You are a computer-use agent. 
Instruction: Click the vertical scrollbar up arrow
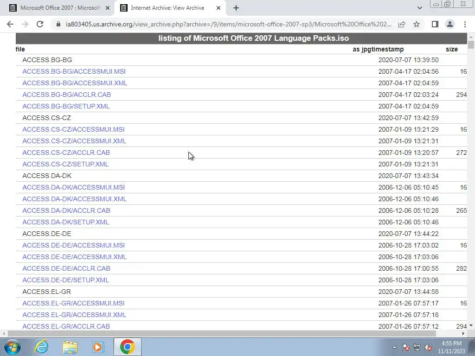[x=471, y=37]
